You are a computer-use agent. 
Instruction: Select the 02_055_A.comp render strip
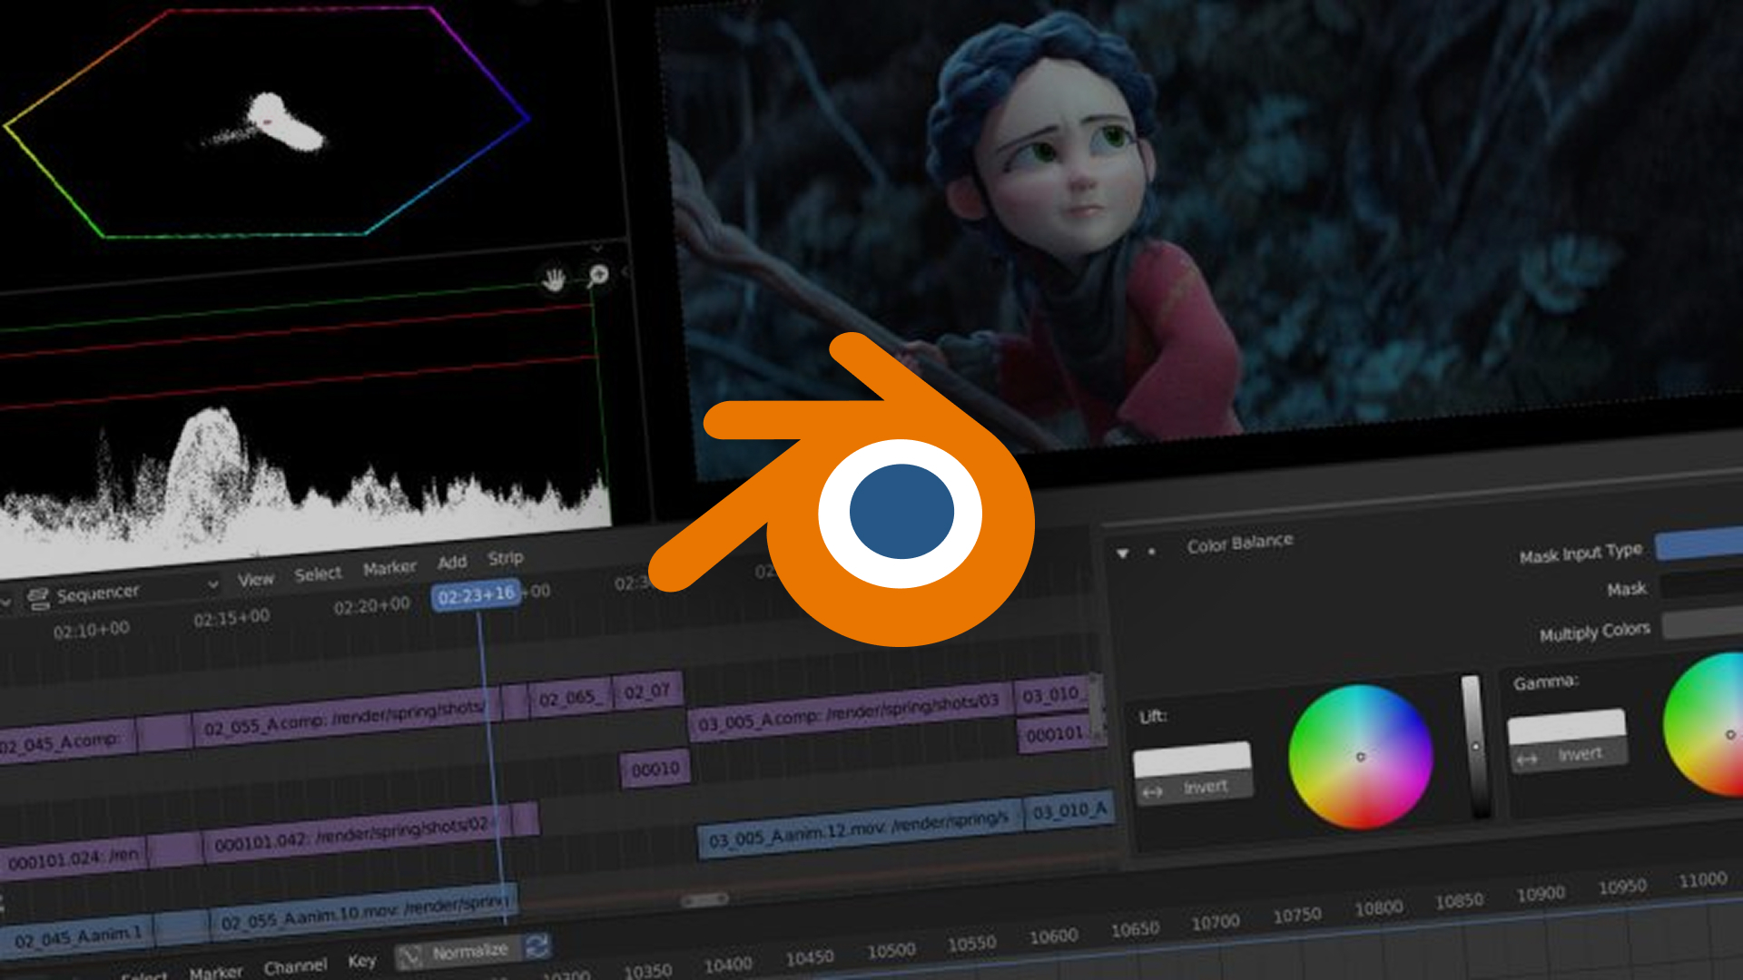[x=345, y=718]
